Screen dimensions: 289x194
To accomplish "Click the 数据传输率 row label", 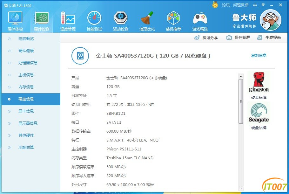I will pyautogui.click(x=81, y=131).
